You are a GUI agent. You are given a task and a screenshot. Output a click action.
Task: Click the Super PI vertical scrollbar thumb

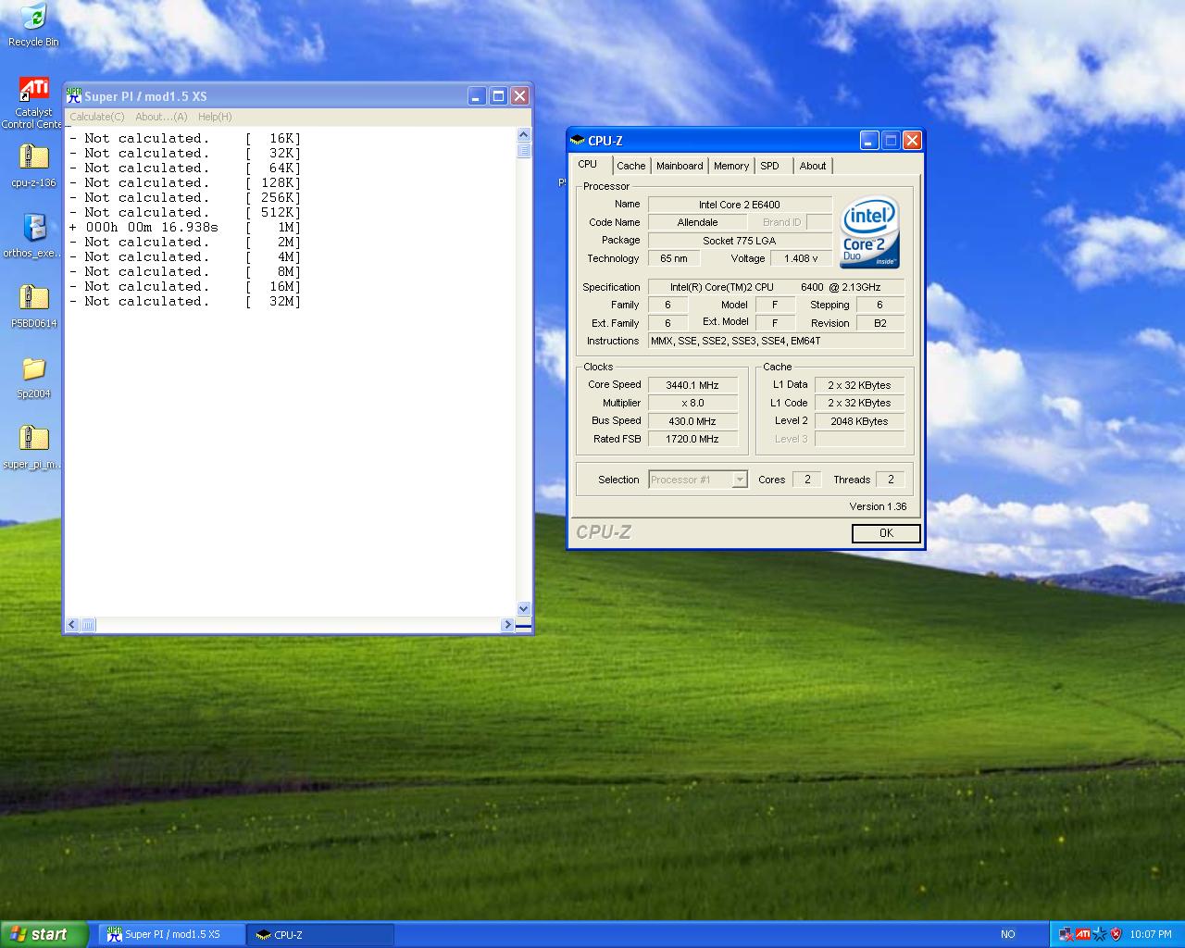[x=524, y=151]
